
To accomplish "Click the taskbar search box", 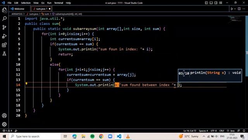I will [x=35, y=136].
